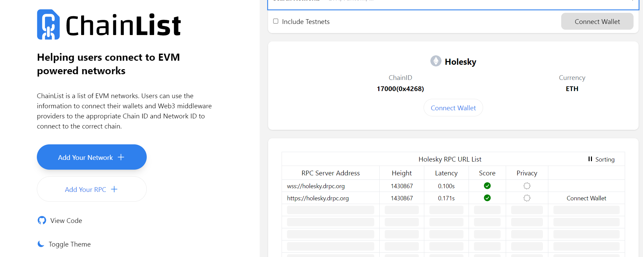Click the chain ID value 17000(0x4268)
The image size is (643, 257).
click(400, 89)
